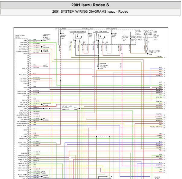
Task: Click the "VAPOR SEN" pin label
Action: point(23,139)
